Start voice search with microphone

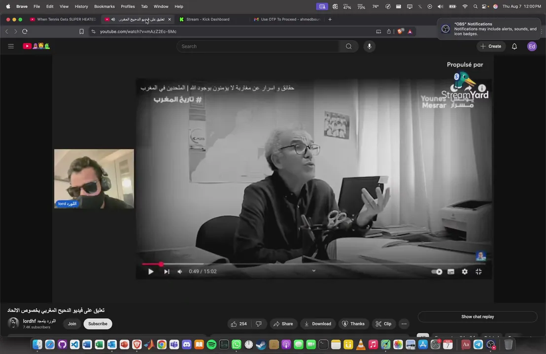pyautogui.click(x=370, y=46)
